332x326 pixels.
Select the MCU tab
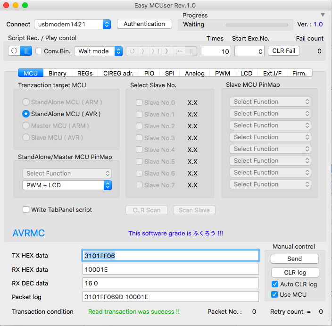pyautogui.click(x=31, y=73)
